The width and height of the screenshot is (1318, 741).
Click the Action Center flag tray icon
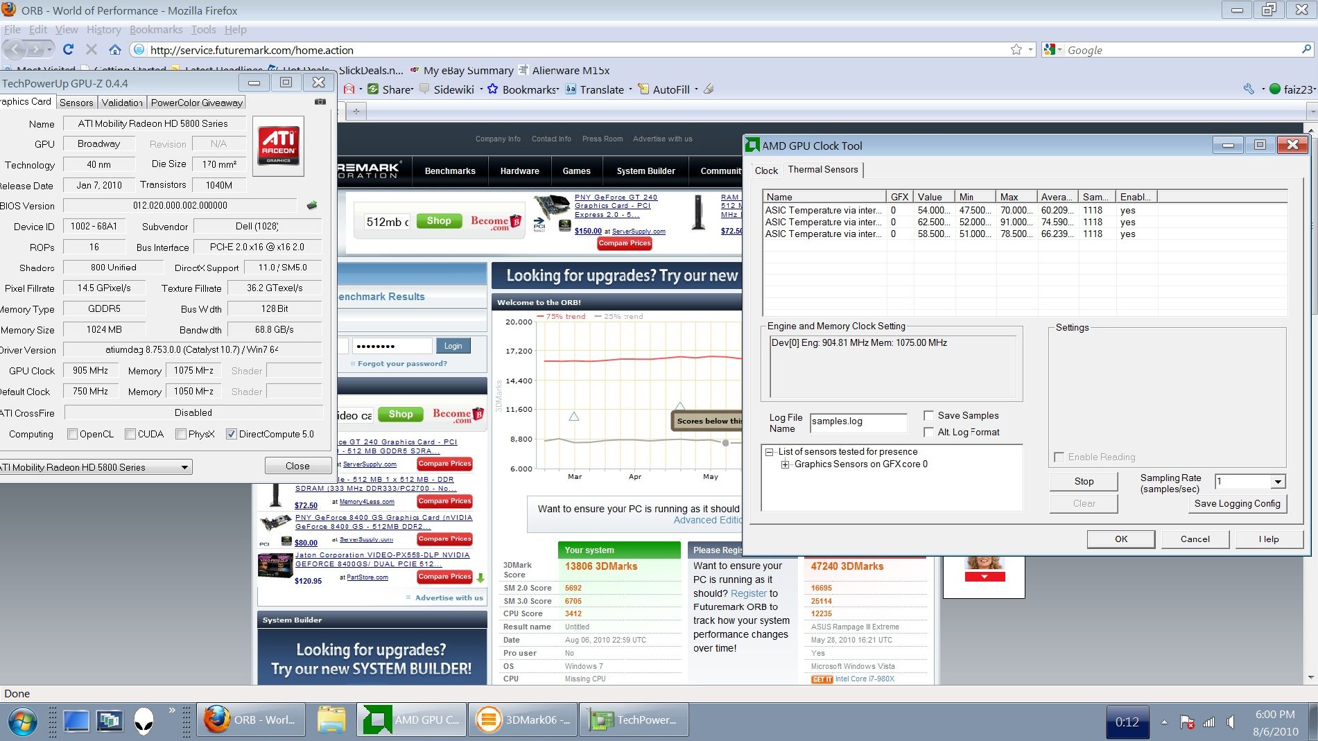click(x=1187, y=722)
